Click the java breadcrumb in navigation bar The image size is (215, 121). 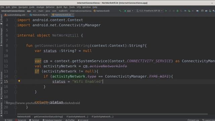48,11
